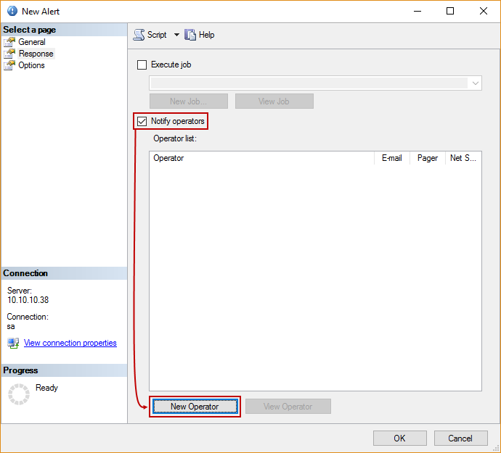Image resolution: width=501 pixels, height=453 pixels.
Task: Open View connection properties link
Action: point(70,343)
